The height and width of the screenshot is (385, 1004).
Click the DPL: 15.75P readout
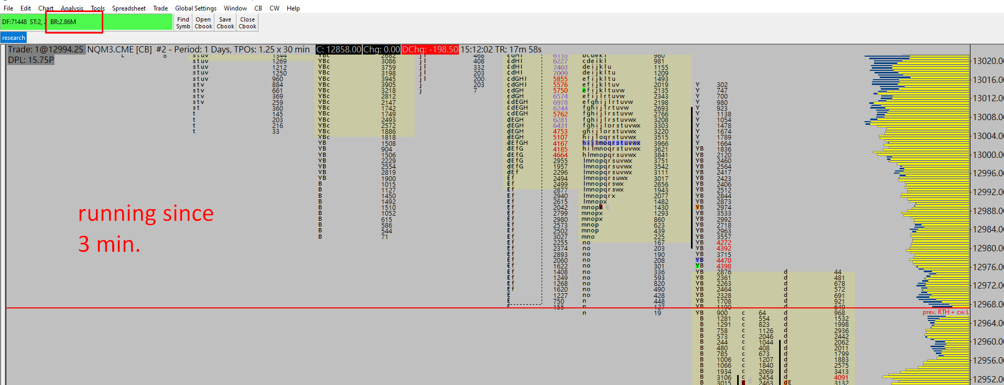point(31,60)
